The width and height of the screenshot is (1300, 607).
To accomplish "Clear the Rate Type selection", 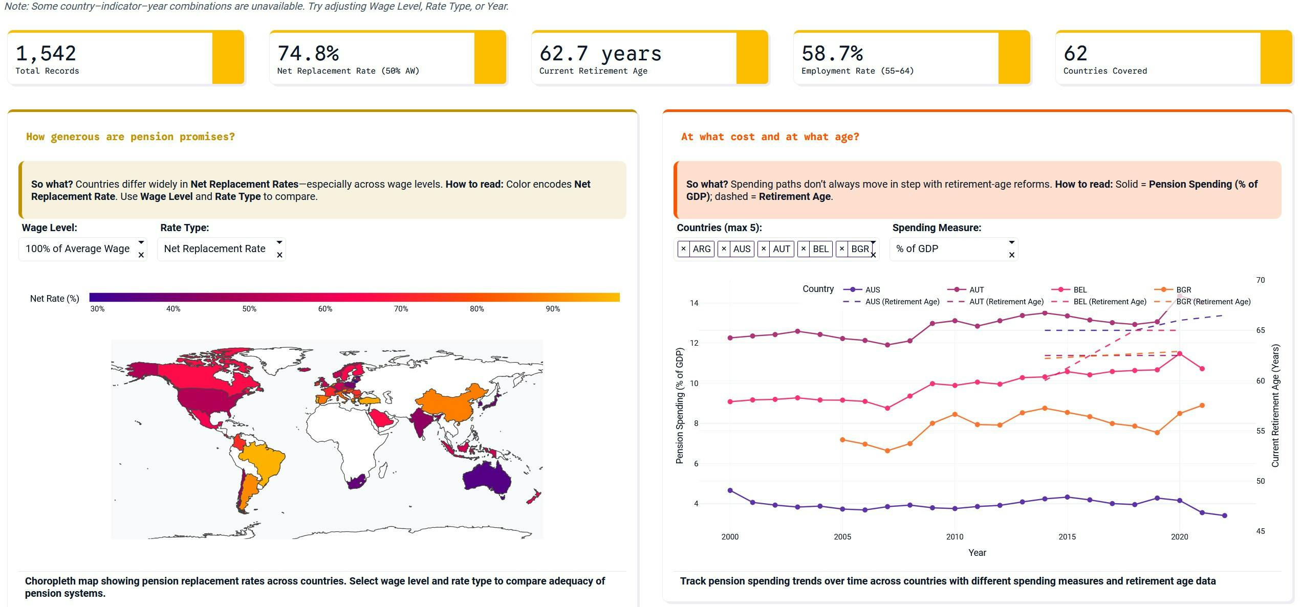I will [280, 255].
